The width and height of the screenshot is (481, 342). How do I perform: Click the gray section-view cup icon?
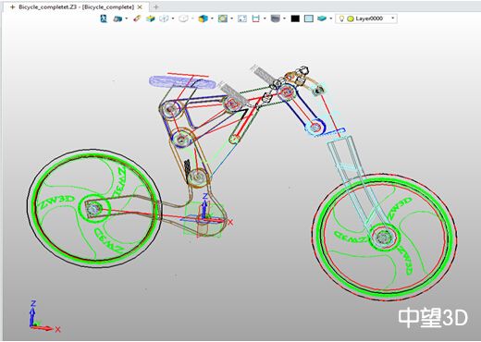click(275, 18)
